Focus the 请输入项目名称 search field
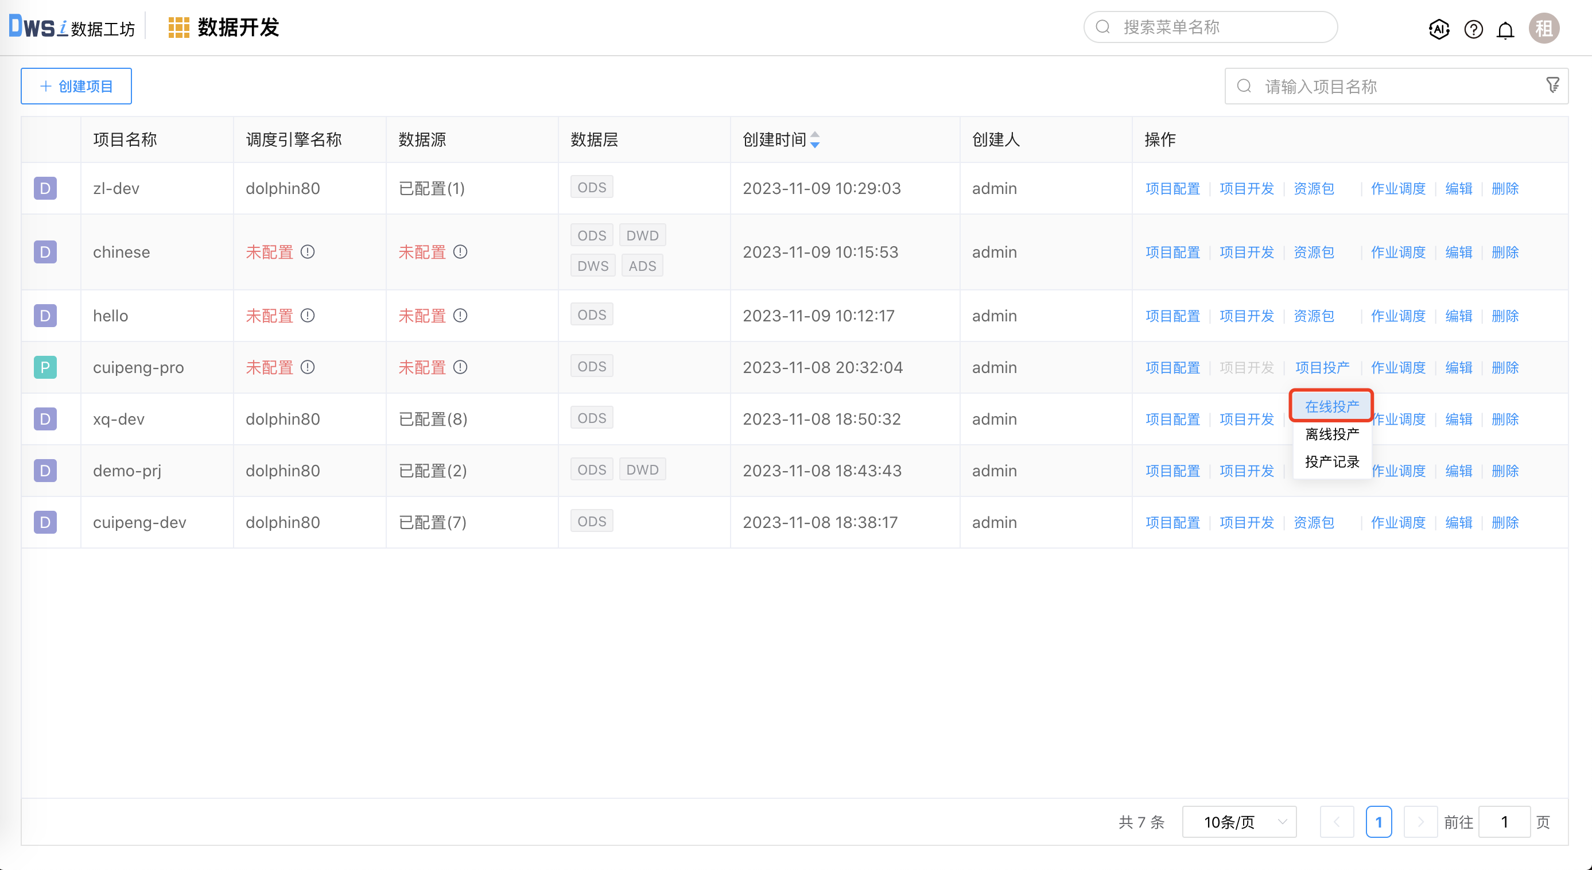Image resolution: width=1592 pixels, height=870 pixels. pos(1391,87)
